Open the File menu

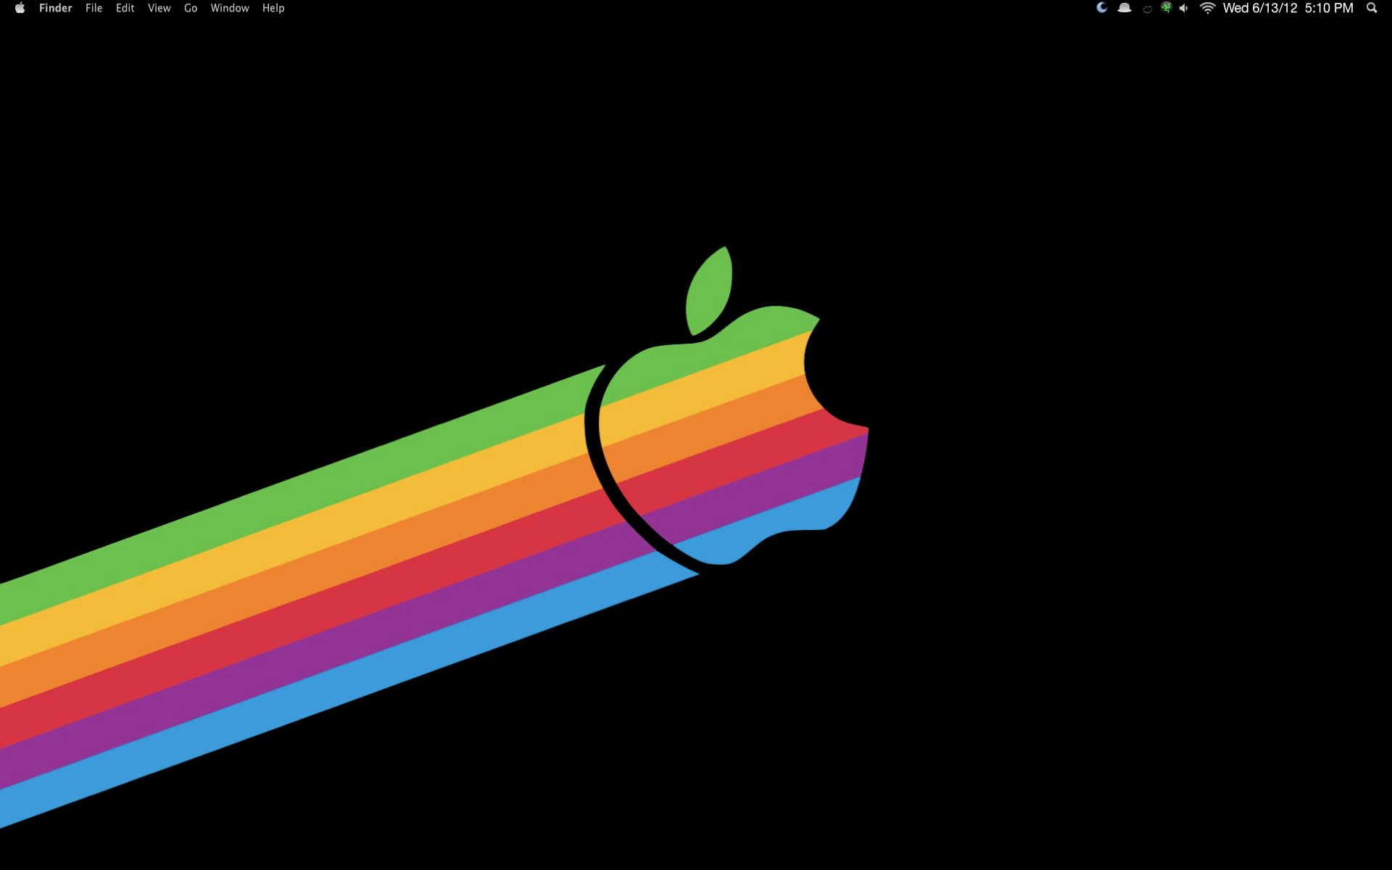click(94, 8)
